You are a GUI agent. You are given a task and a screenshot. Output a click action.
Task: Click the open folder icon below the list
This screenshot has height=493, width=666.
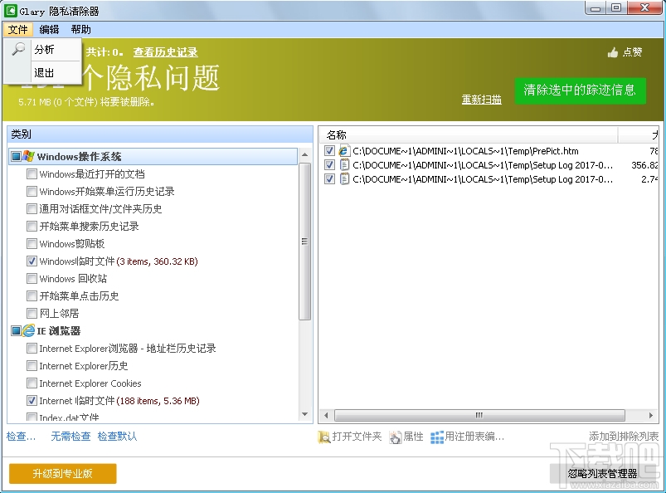coord(324,437)
